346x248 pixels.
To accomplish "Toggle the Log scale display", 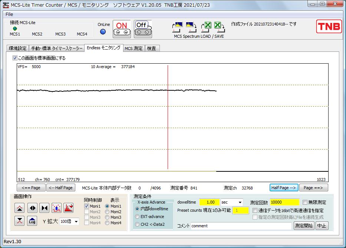I will click(x=32, y=221).
